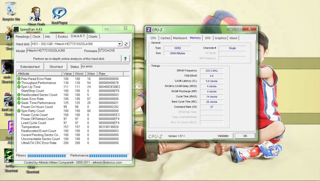The width and height of the screenshot is (320, 181).
Task: Select the Memory tab in CPU-Z
Action: [x=195, y=38]
